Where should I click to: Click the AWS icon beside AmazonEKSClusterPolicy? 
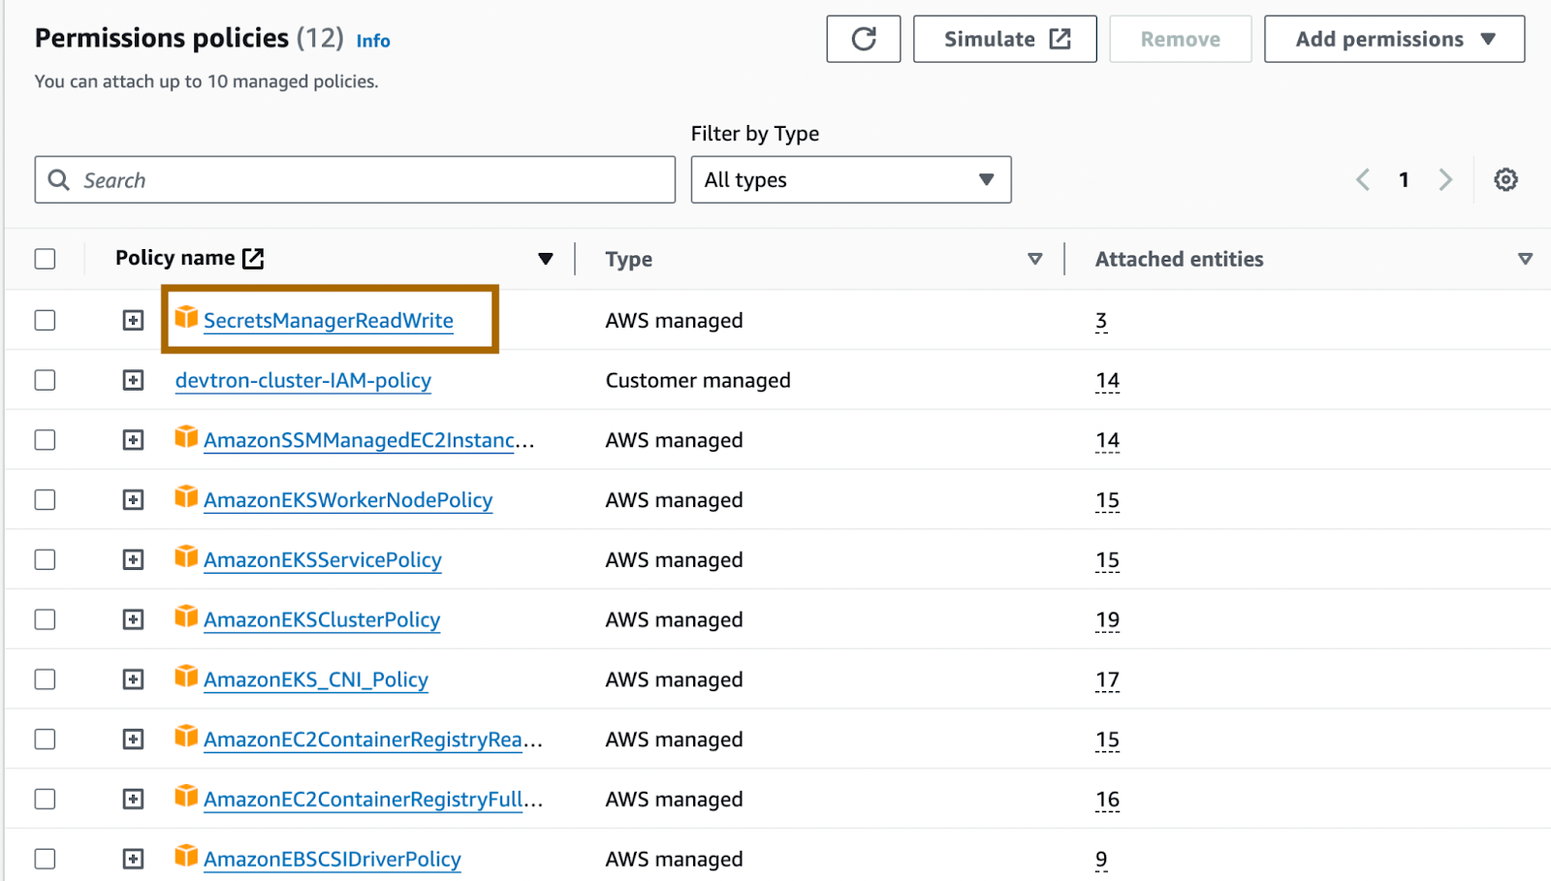click(186, 616)
